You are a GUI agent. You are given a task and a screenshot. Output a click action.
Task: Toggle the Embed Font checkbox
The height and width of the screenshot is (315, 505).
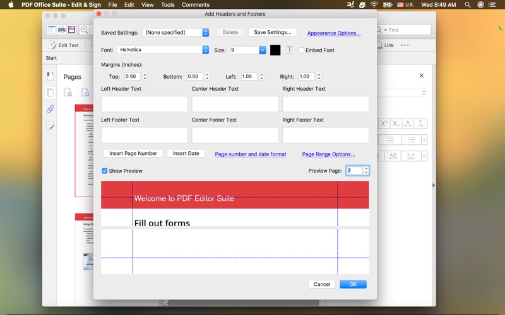tap(302, 50)
